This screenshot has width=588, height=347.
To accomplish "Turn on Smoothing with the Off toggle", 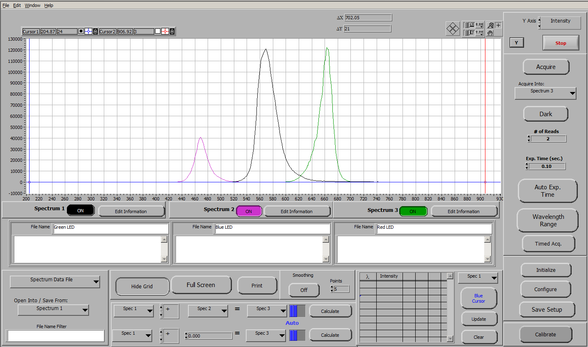I will tap(304, 290).
